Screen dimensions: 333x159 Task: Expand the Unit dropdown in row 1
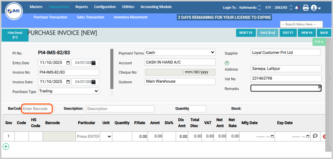(x=109, y=136)
